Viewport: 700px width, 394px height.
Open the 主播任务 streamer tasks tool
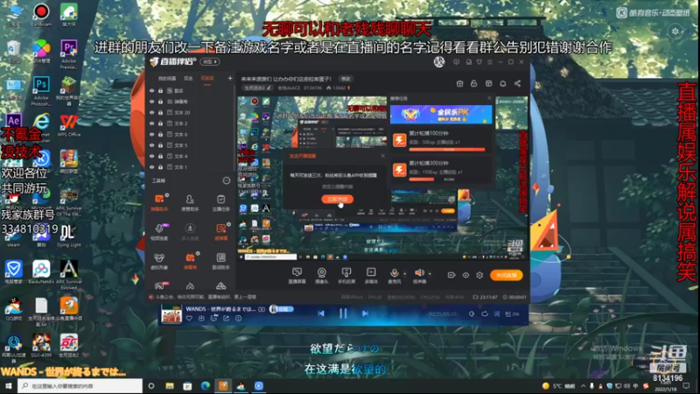pyautogui.click(x=220, y=202)
